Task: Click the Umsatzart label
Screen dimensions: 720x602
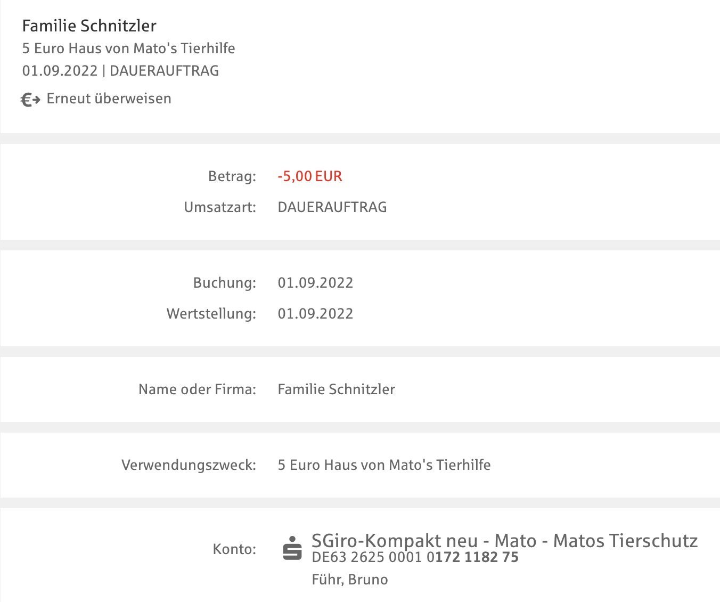Action: pos(220,207)
